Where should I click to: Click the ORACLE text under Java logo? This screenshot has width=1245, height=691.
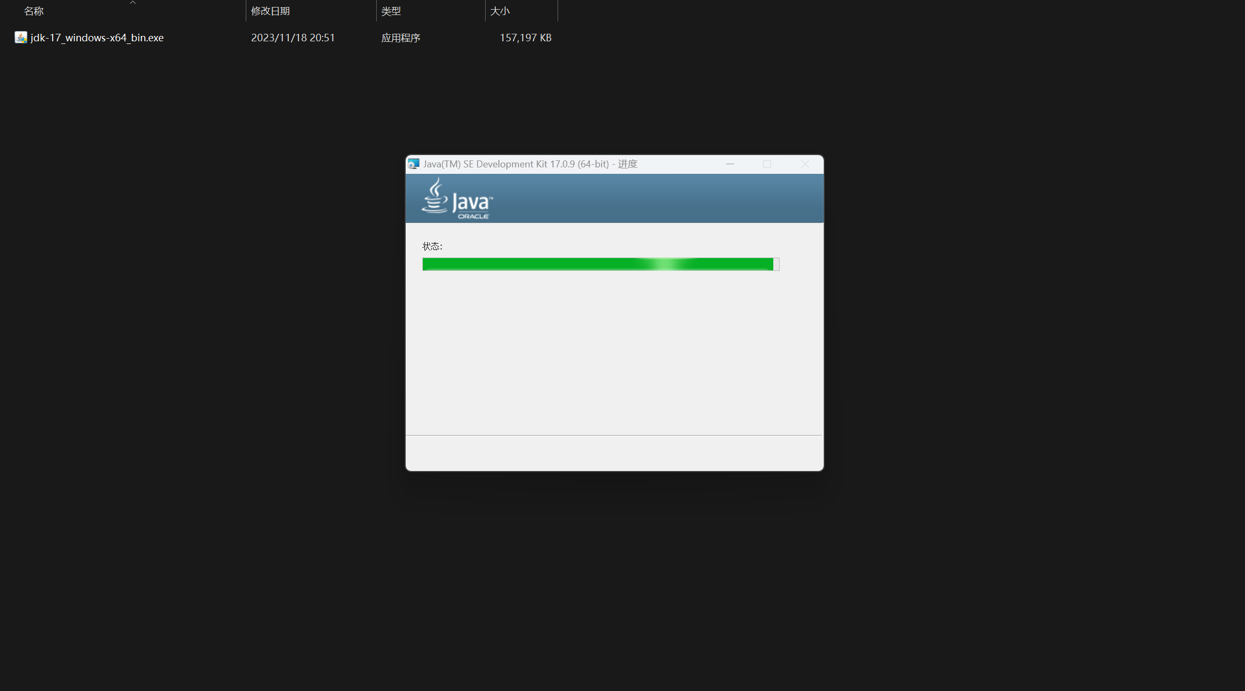(473, 216)
